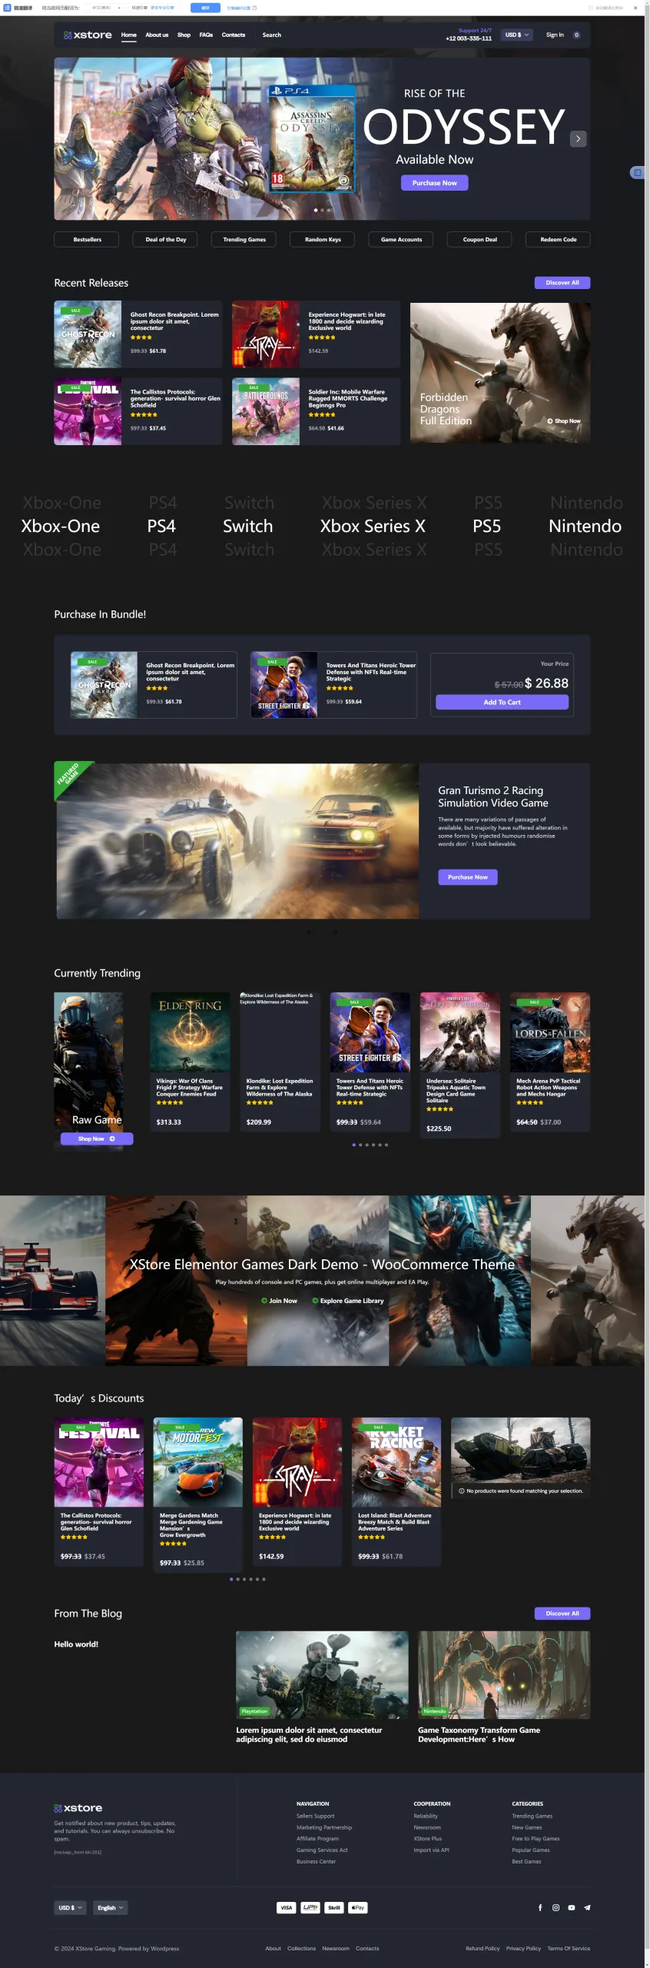650x1968 pixels.
Task: Open the Facebook social icon in footer
Action: [x=540, y=1907]
